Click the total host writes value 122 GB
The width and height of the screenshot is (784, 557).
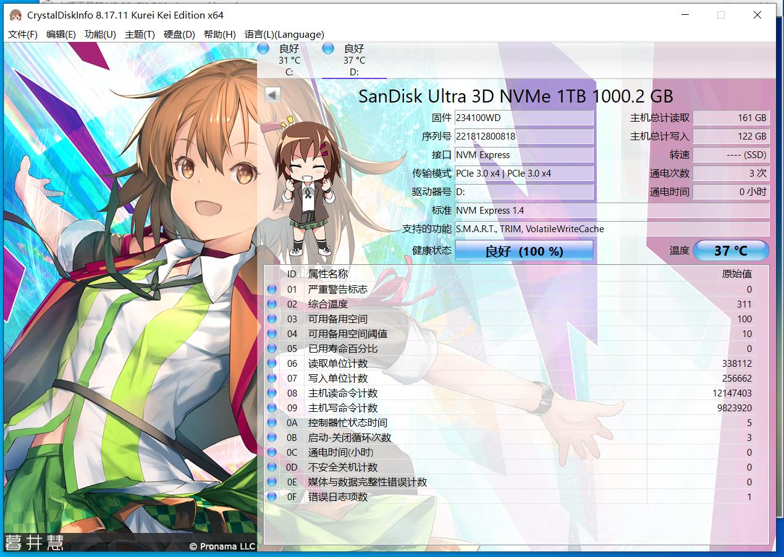pyautogui.click(x=731, y=136)
